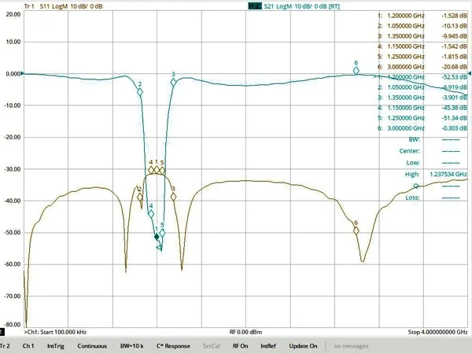472x354 pixels.
Task: Click marker 3 diamond on the S21 trace
Action: 173,82
